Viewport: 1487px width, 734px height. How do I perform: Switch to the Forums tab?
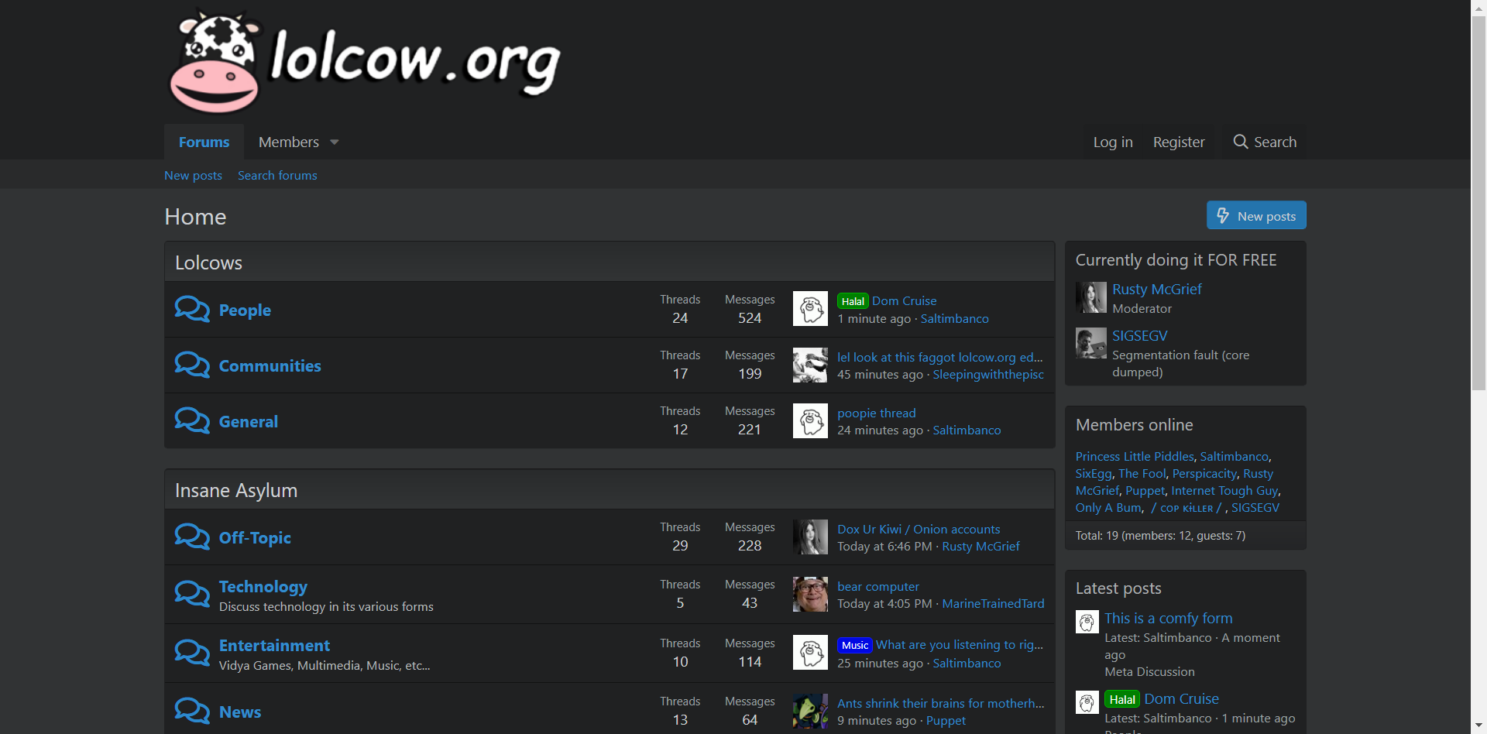click(x=204, y=142)
